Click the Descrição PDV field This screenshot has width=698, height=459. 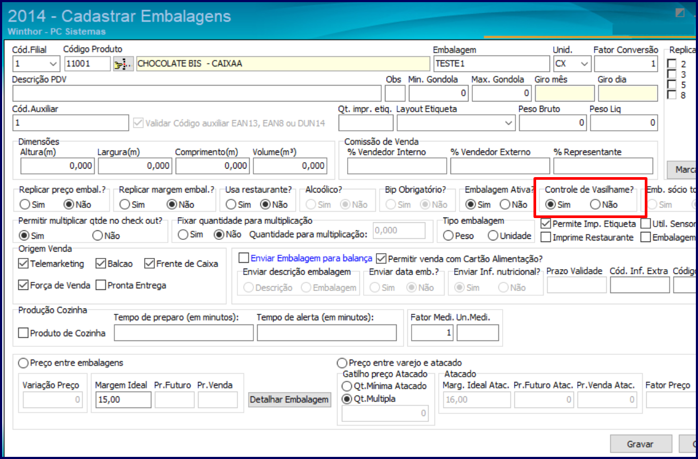(x=197, y=94)
